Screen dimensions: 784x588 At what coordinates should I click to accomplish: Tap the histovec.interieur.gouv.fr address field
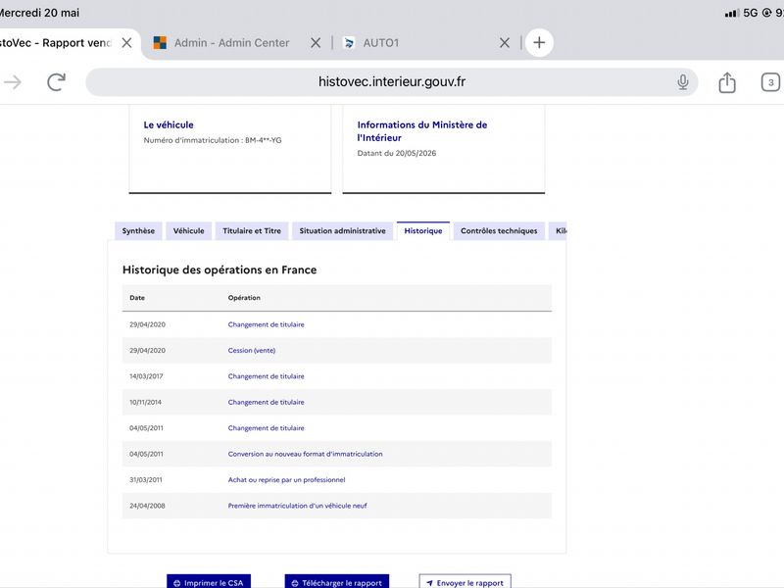pos(391,82)
